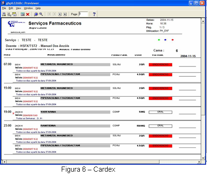Go to the next page

pyautogui.click(x=60, y=14)
